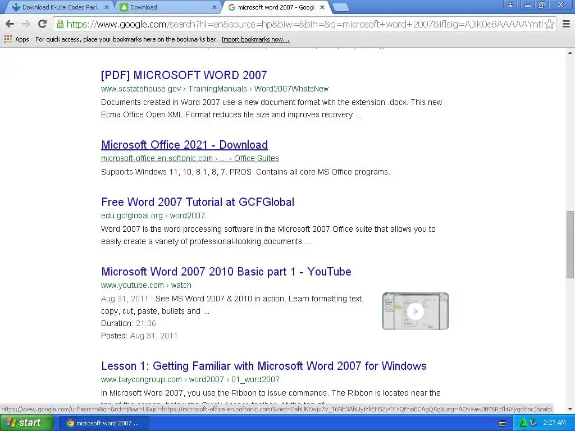Viewport: 575px width, 431px height.
Task: Open a new tab
Action: (x=340, y=7)
